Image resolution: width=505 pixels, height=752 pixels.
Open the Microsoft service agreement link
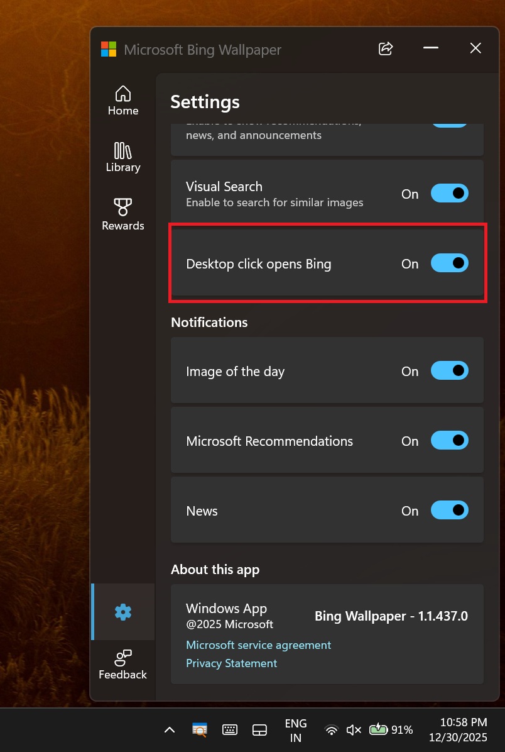[x=258, y=644]
